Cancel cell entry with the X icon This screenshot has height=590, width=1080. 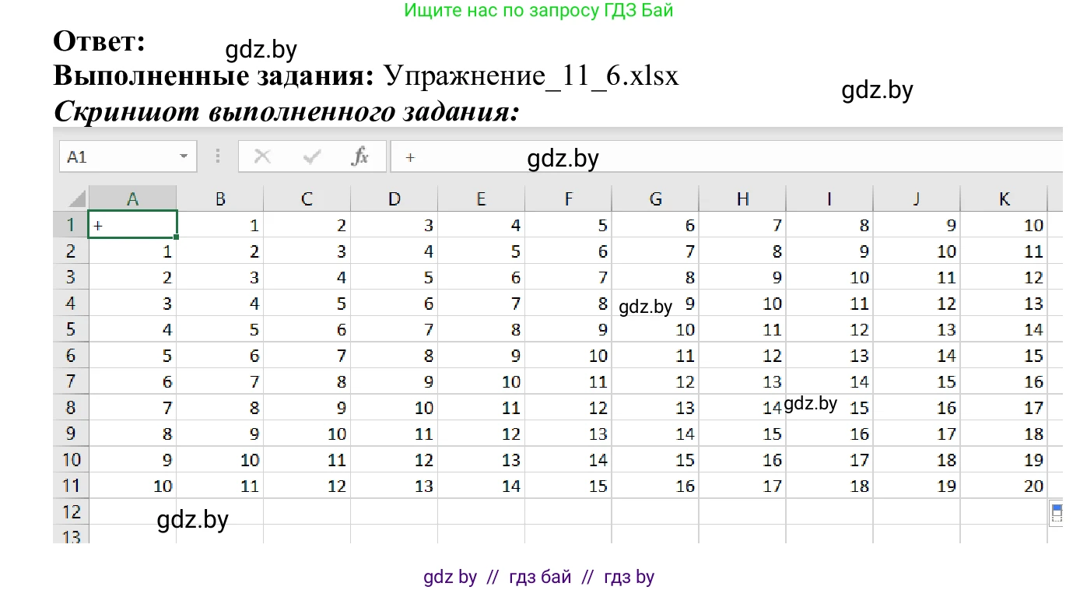click(261, 156)
